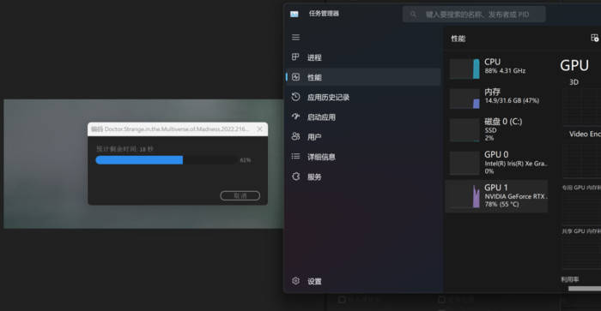Viewport: 601px width, 311px height.
Task: Click the Video Encode graph dropdown label
Action: click(x=585, y=134)
